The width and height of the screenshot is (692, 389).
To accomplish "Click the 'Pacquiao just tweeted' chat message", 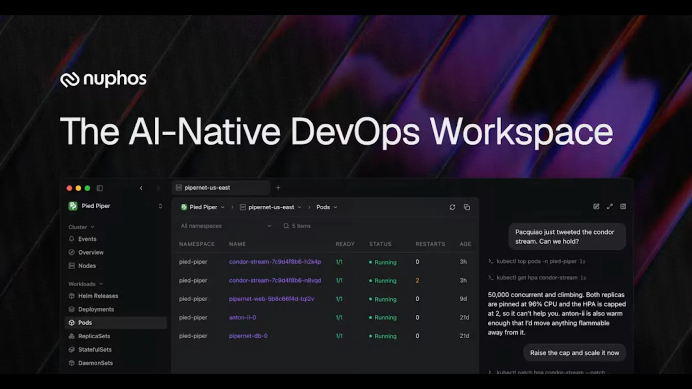I will pyautogui.click(x=567, y=237).
